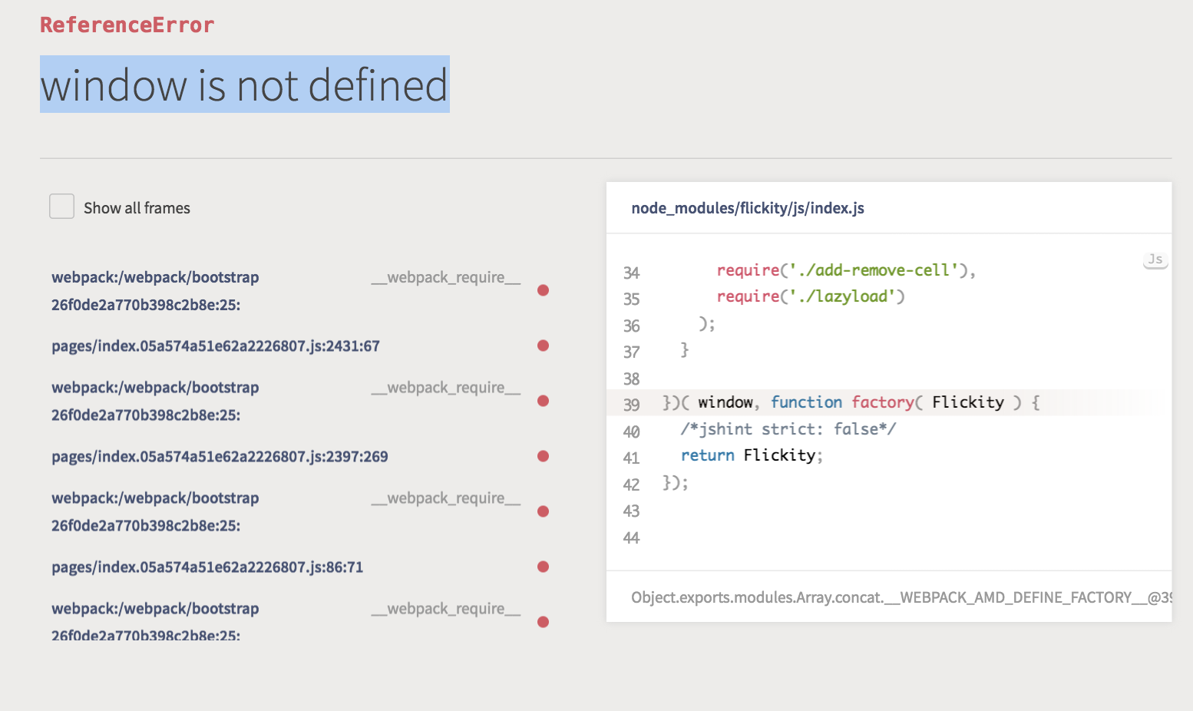Click the ReferenceError title
The height and width of the screenshot is (711, 1193).
point(127,25)
